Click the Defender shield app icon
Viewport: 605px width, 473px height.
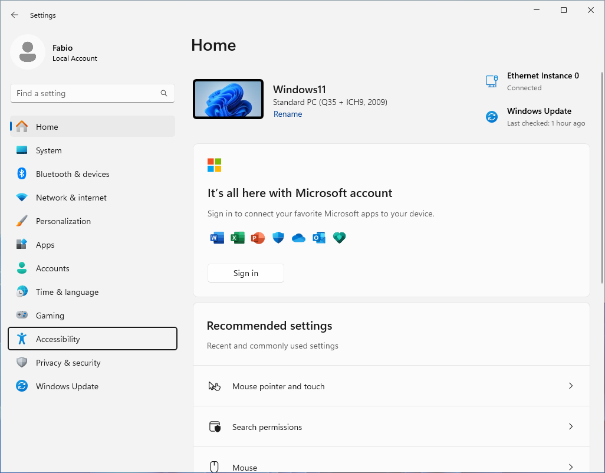[x=278, y=238]
